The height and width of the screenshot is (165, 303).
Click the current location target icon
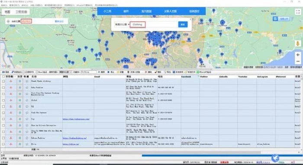coord(8,22)
